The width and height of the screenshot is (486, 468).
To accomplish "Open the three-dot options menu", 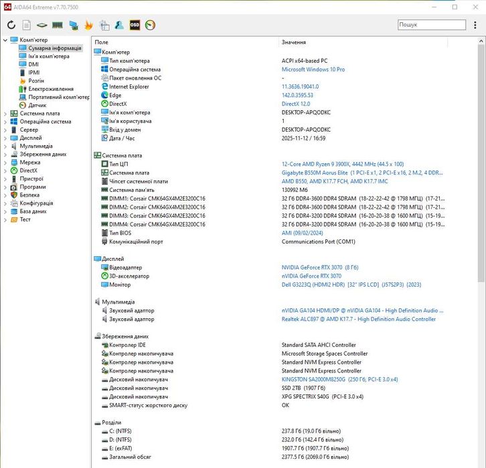I will tap(475, 25).
